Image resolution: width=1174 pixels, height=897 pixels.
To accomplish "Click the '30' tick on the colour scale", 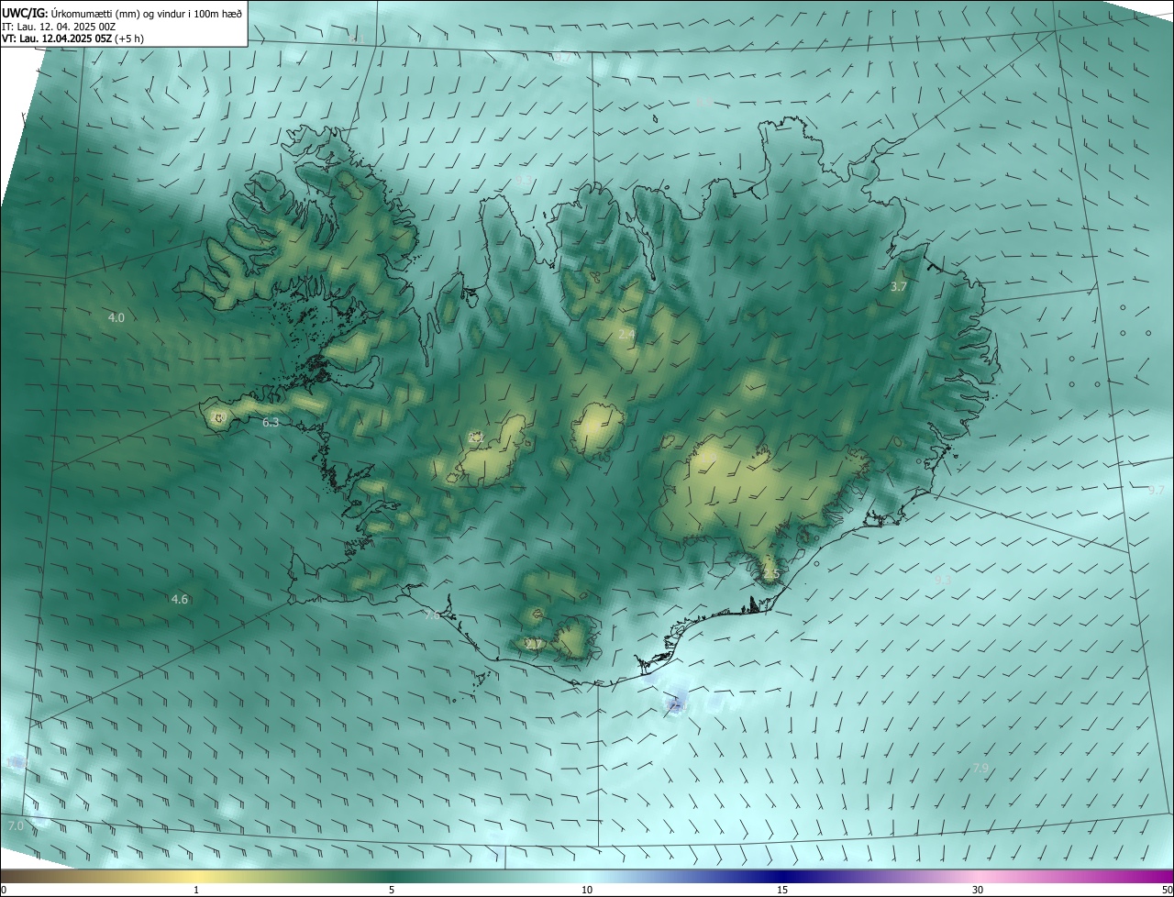I will pyautogui.click(x=978, y=891).
